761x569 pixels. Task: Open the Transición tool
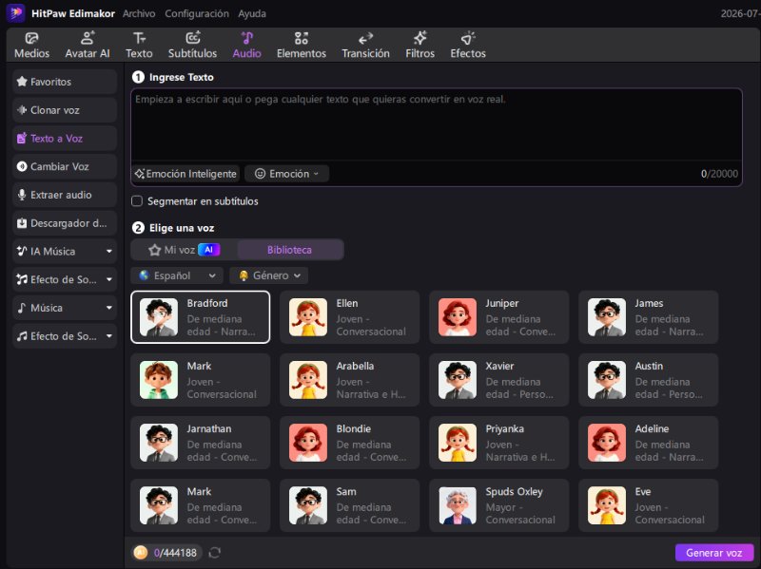[x=365, y=45]
